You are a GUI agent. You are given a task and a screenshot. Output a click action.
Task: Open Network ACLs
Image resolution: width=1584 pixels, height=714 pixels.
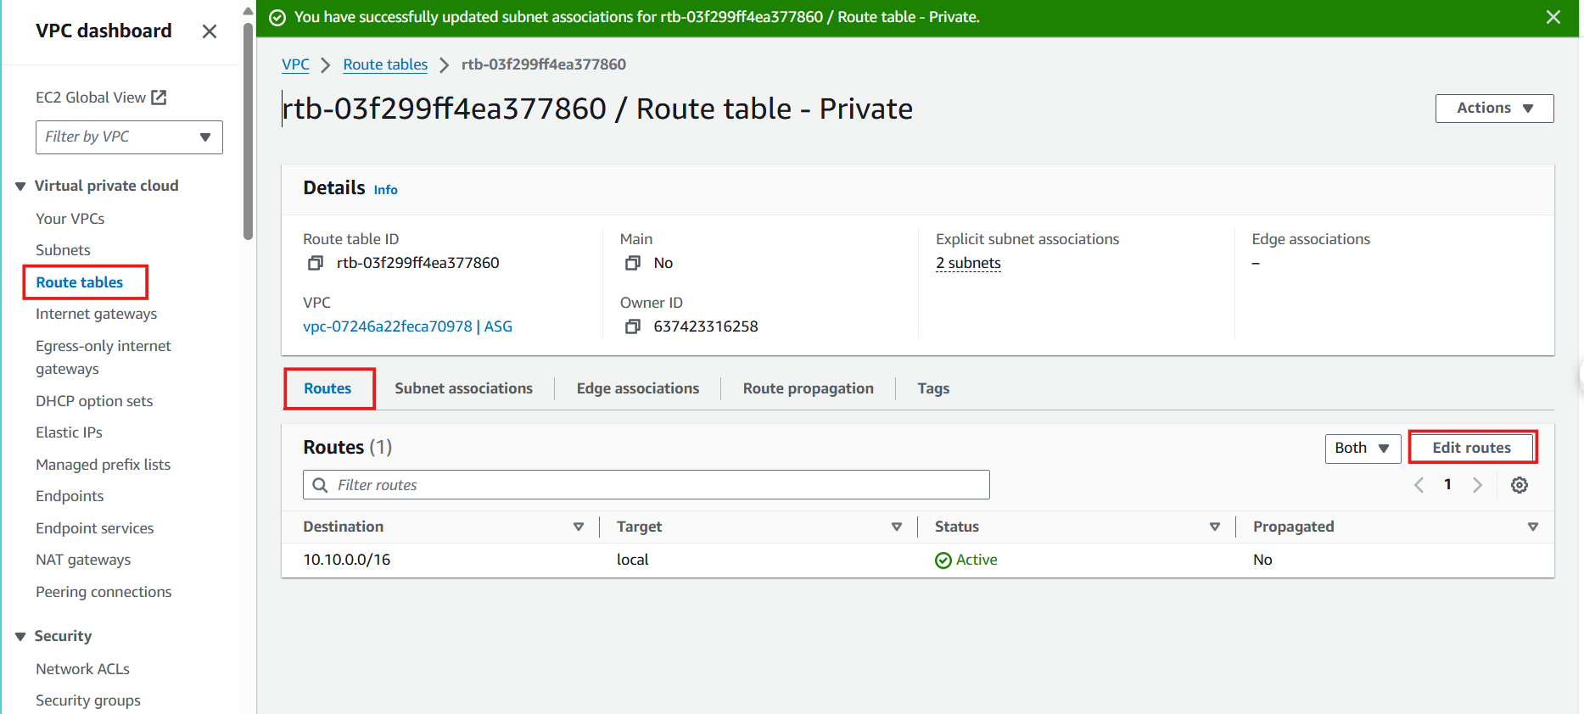83,669
